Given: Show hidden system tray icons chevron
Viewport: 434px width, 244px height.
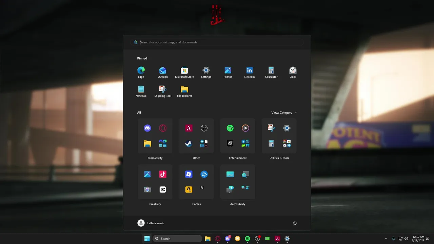Looking at the screenshot, I should (x=386, y=239).
